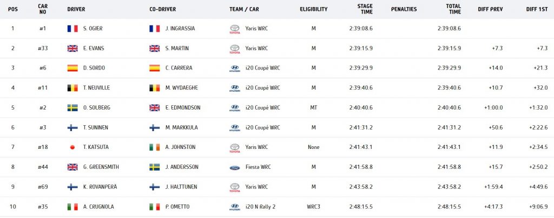This screenshot has width=554, height=218.
Task: Click the Irish flag beside A. Johnston
Action: pyautogui.click(x=154, y=147)
